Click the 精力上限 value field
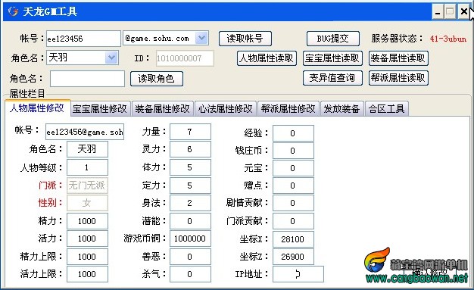This screenshot has width=474, height=290. (x=87, y=257)
